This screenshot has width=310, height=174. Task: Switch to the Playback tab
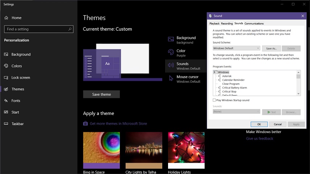click(214, 23)
